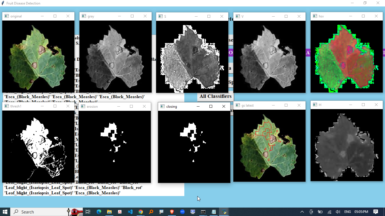This screenshot has height=216, width=385.
Task: Open the volume control in tray
Action: coord(338,212)
